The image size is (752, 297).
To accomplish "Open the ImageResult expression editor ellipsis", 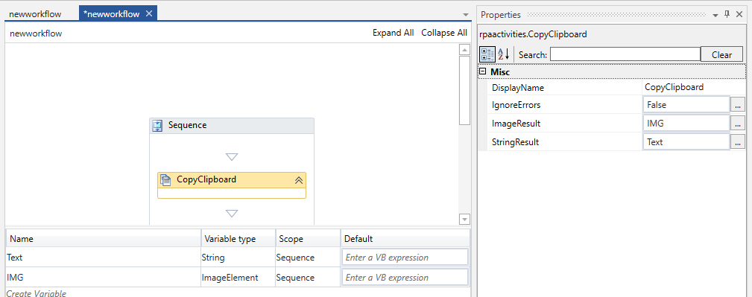I will click(737, 124).
